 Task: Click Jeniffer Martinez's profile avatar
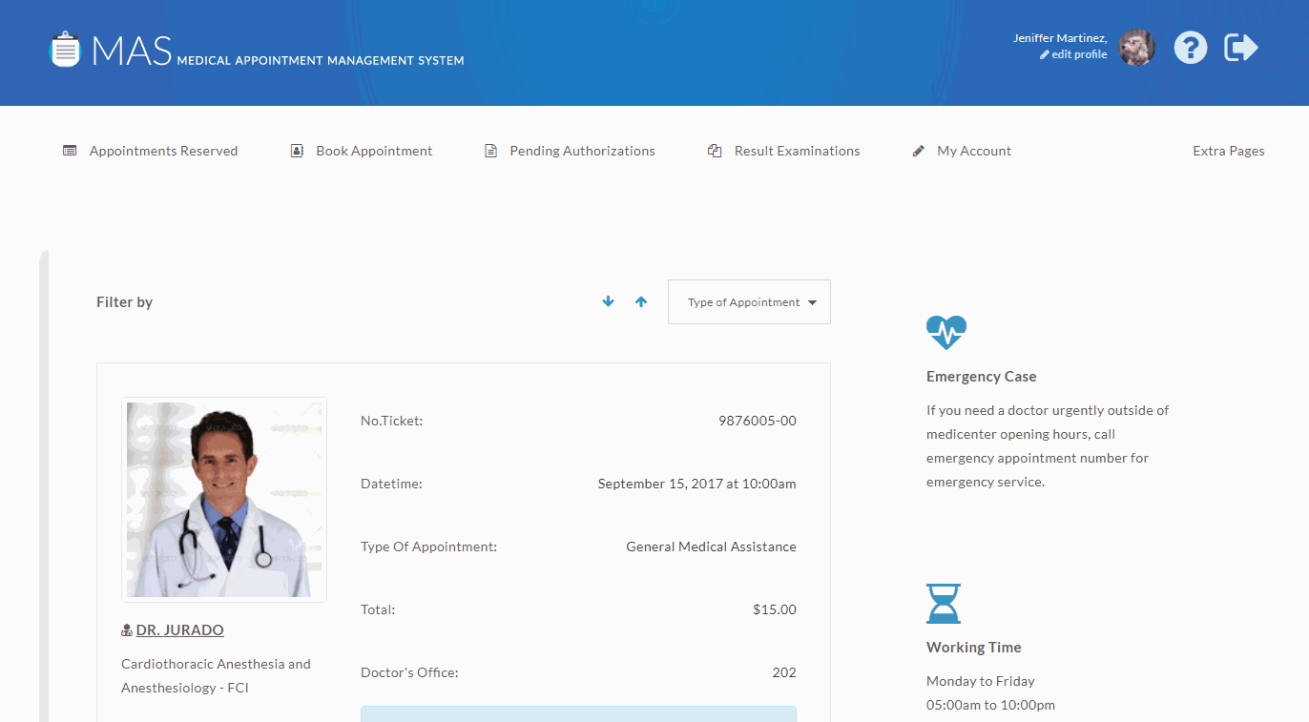tap(1136, 48)
